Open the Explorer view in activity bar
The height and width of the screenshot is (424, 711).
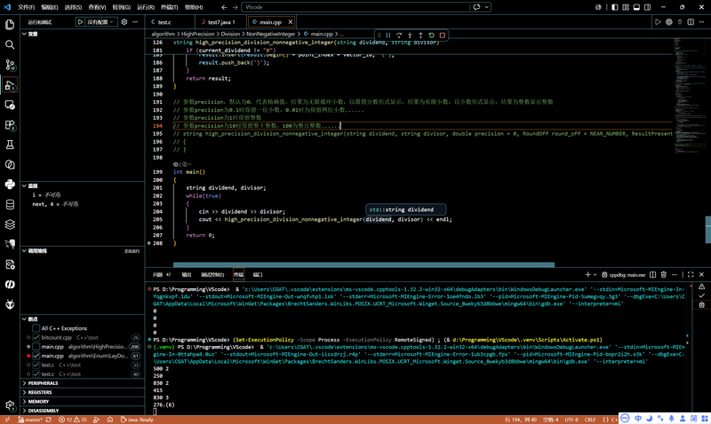pos(10,25)
